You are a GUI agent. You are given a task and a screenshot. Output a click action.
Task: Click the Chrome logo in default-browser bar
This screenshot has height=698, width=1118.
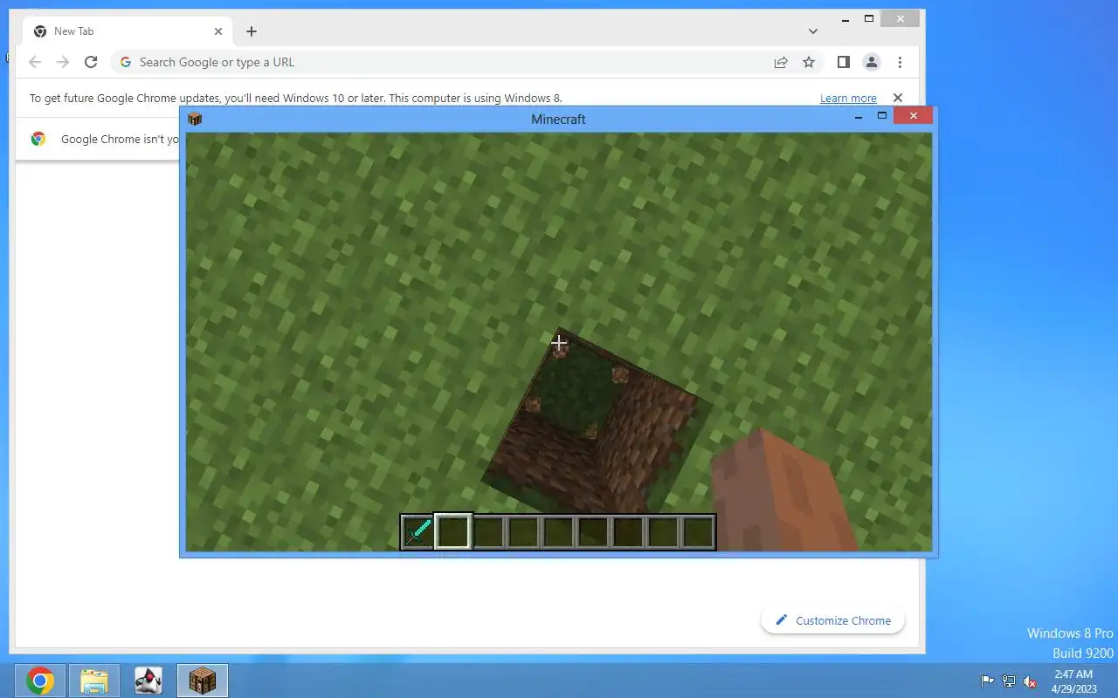click(38, 139)
